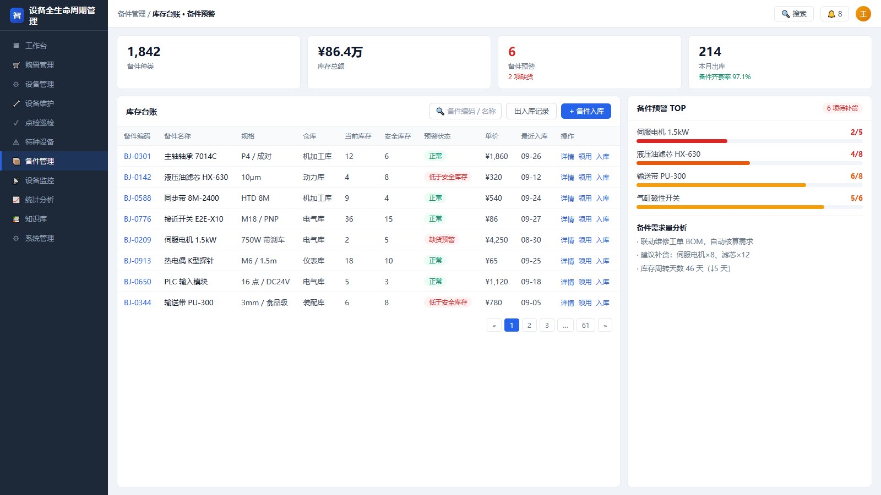This screenshot has width=881, height=495.
Task: Click the magnifier icon in 备件编码 search box
Action: (440, 111)
